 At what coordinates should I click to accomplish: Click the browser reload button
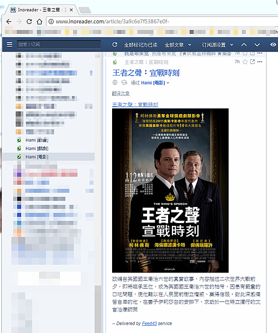pos(29,22)
